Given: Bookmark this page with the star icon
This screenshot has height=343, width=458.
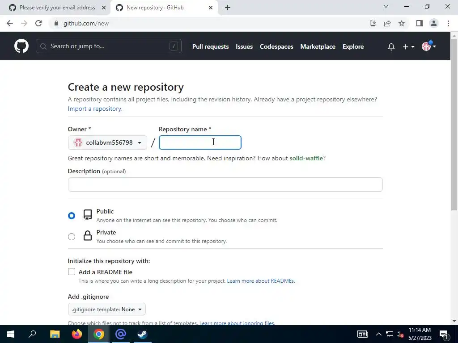Looking at the screenshot, I should click(402, 23).
